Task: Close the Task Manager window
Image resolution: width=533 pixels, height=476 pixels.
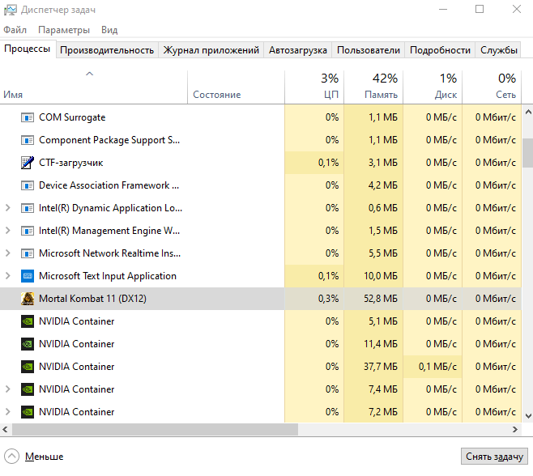Action: pyautogui.click(x=517, y=9)
